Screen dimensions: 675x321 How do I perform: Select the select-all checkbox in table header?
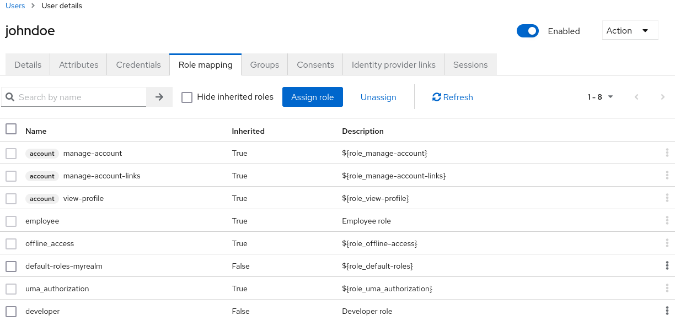[x=11, y=128]
